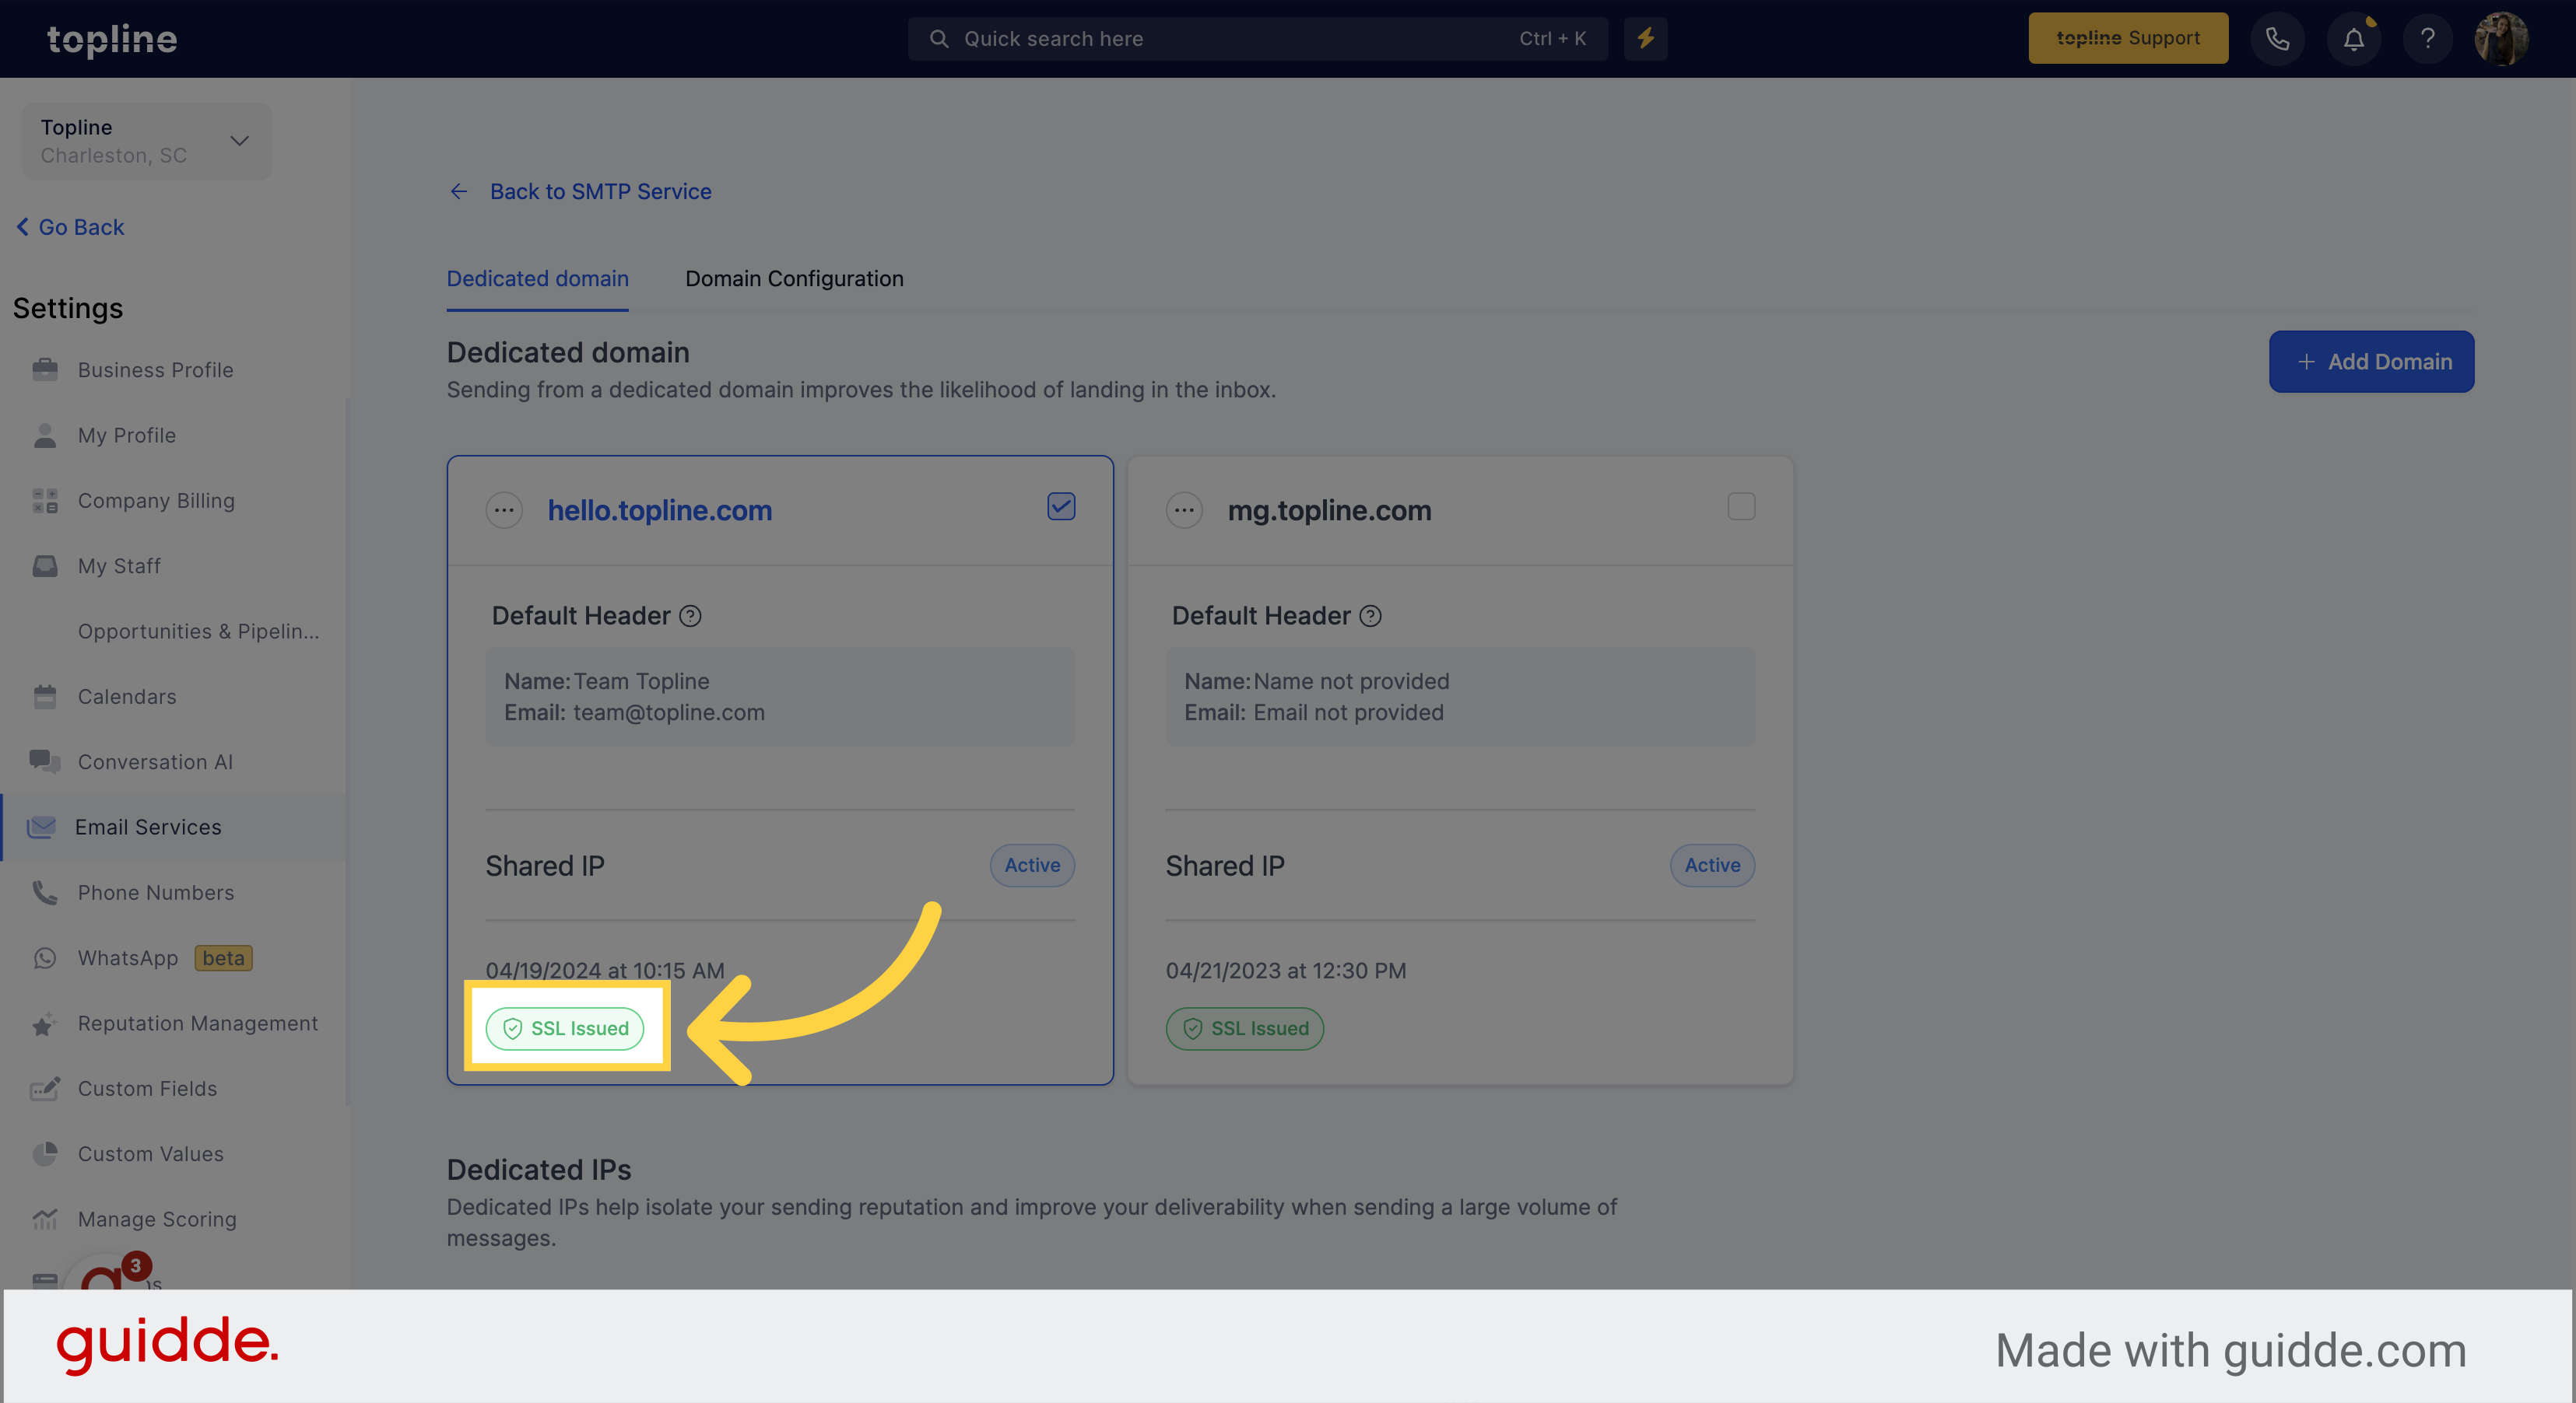Image resolution: width=2576 pixels, height=1403 pixels.
Task: Click the Conversation AI sidebar icon
Action: (x=45, y=761)
